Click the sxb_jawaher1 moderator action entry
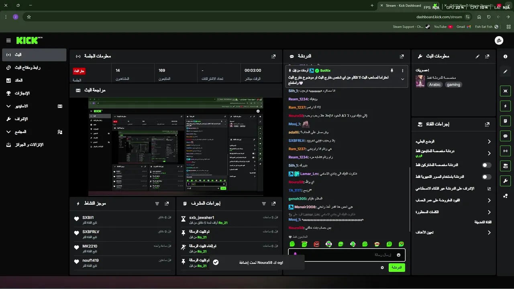 (229, 220)
